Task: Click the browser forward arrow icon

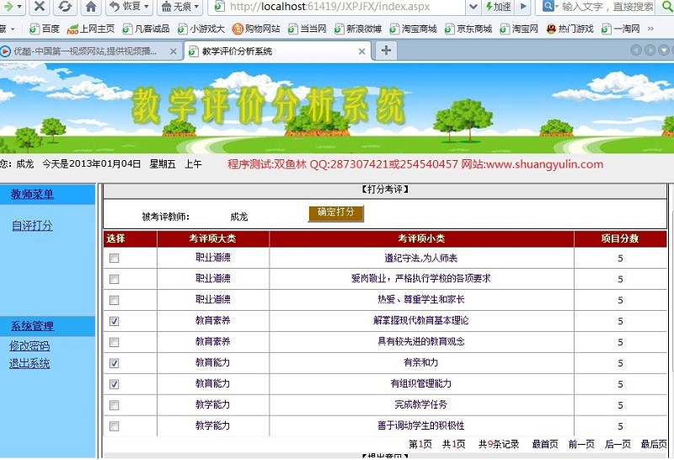Action: [x=8, y=7]
